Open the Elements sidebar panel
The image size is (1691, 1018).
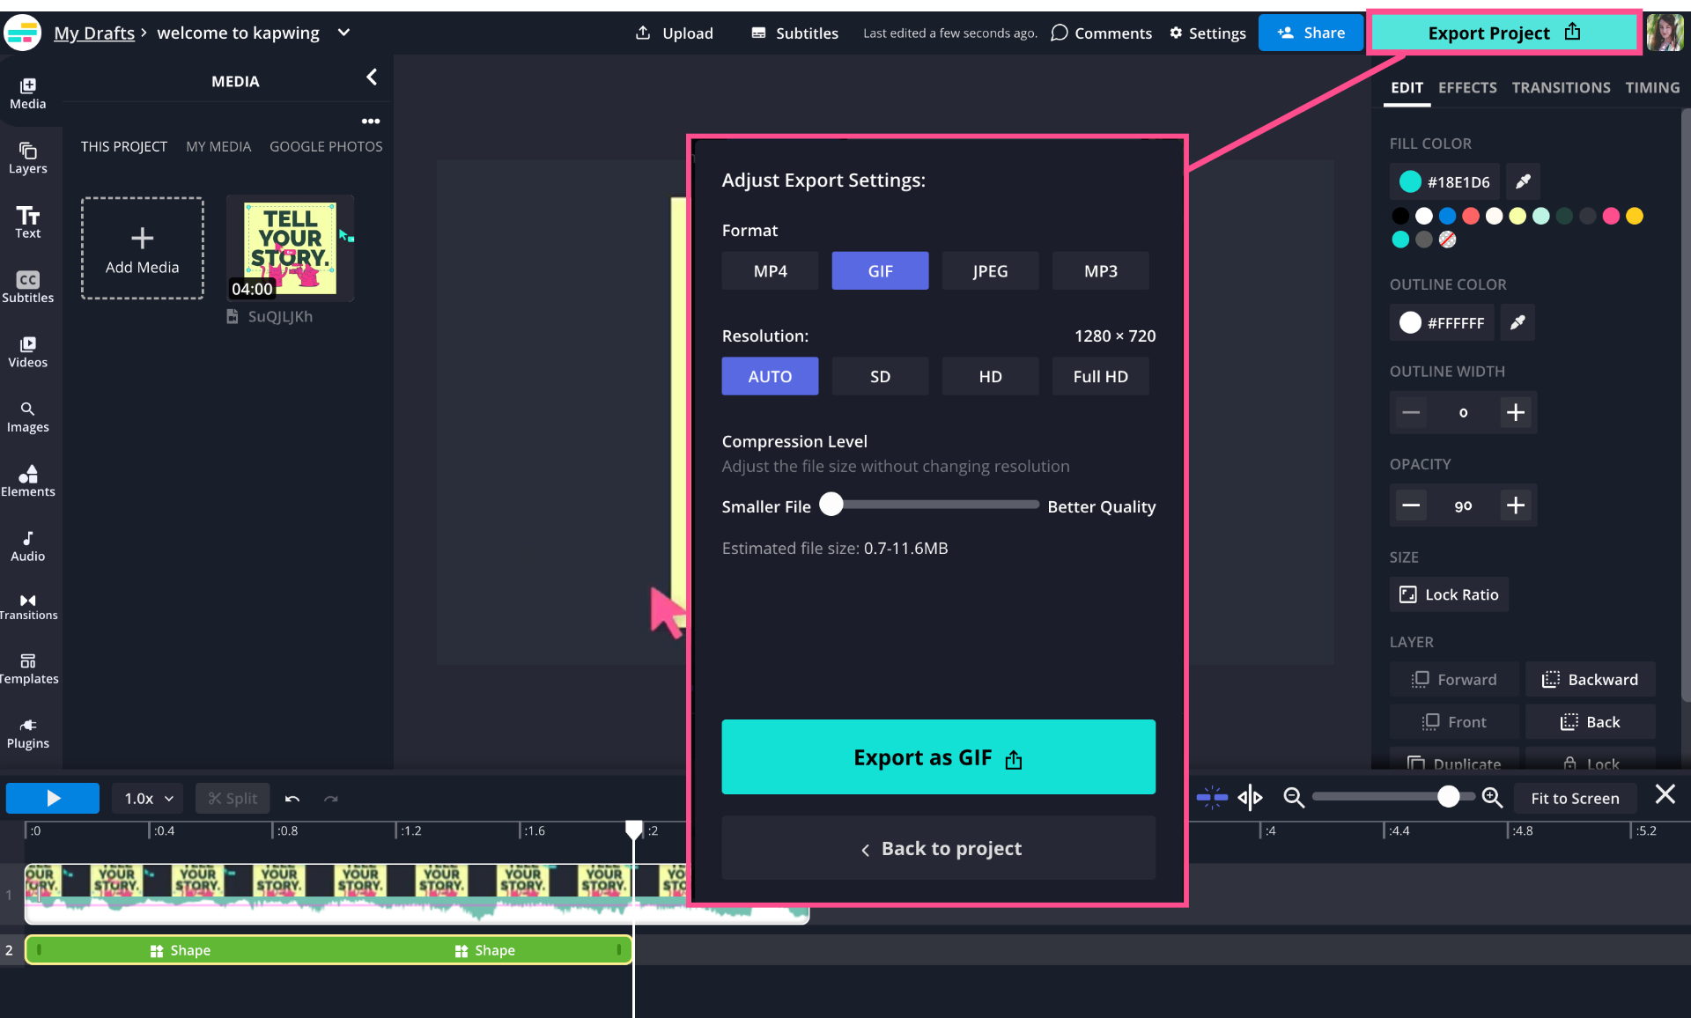tap(27, 480)
